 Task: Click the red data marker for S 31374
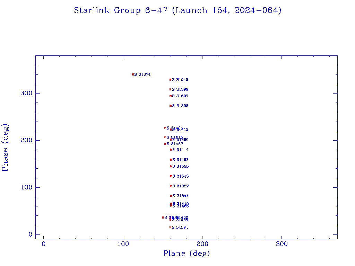pyautogui.click(x=133, y=74)
